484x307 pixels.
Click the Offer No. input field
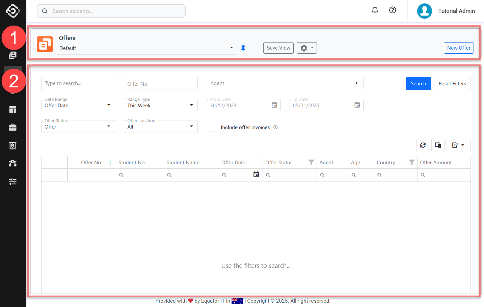pyautogui.click(x=161, y=84)
